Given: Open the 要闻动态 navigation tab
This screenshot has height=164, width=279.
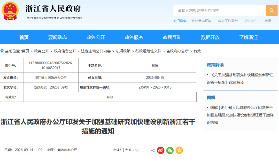Looking at the screenshot, I should tap(57, 37).
